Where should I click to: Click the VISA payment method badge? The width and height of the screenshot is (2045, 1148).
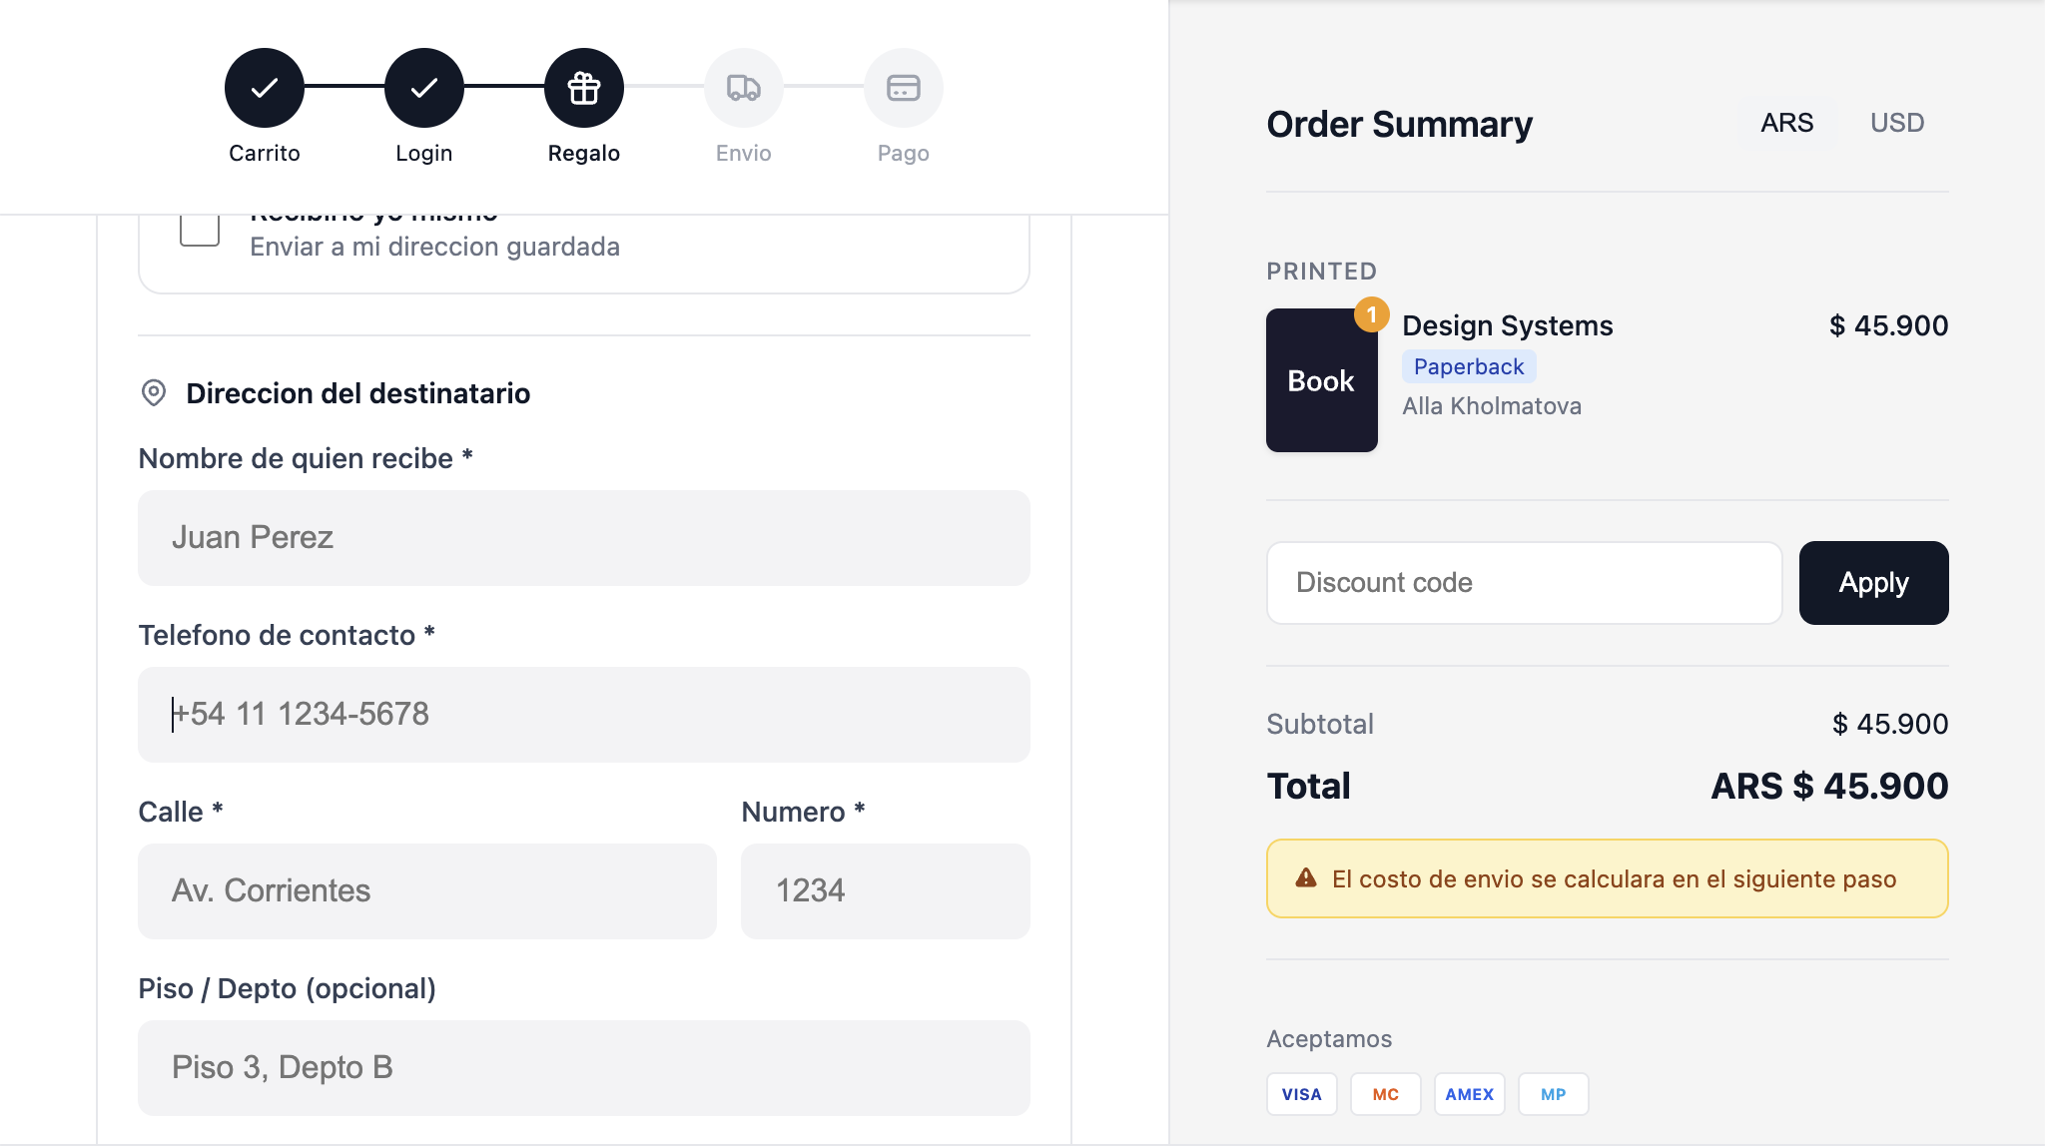click(1302, 1093)
